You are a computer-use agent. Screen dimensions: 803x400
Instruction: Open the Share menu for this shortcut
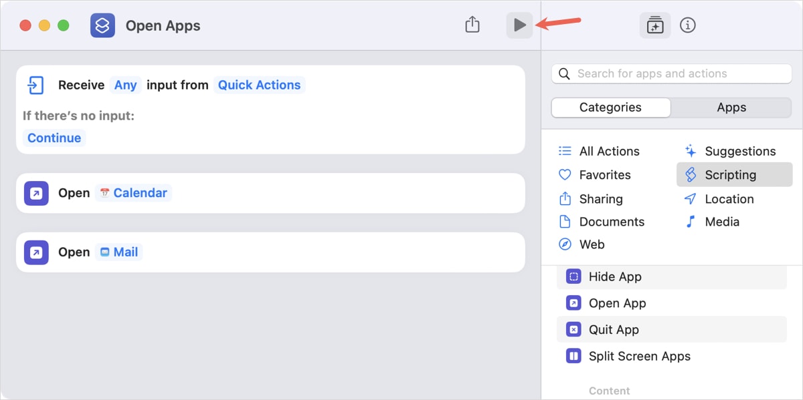472,24
